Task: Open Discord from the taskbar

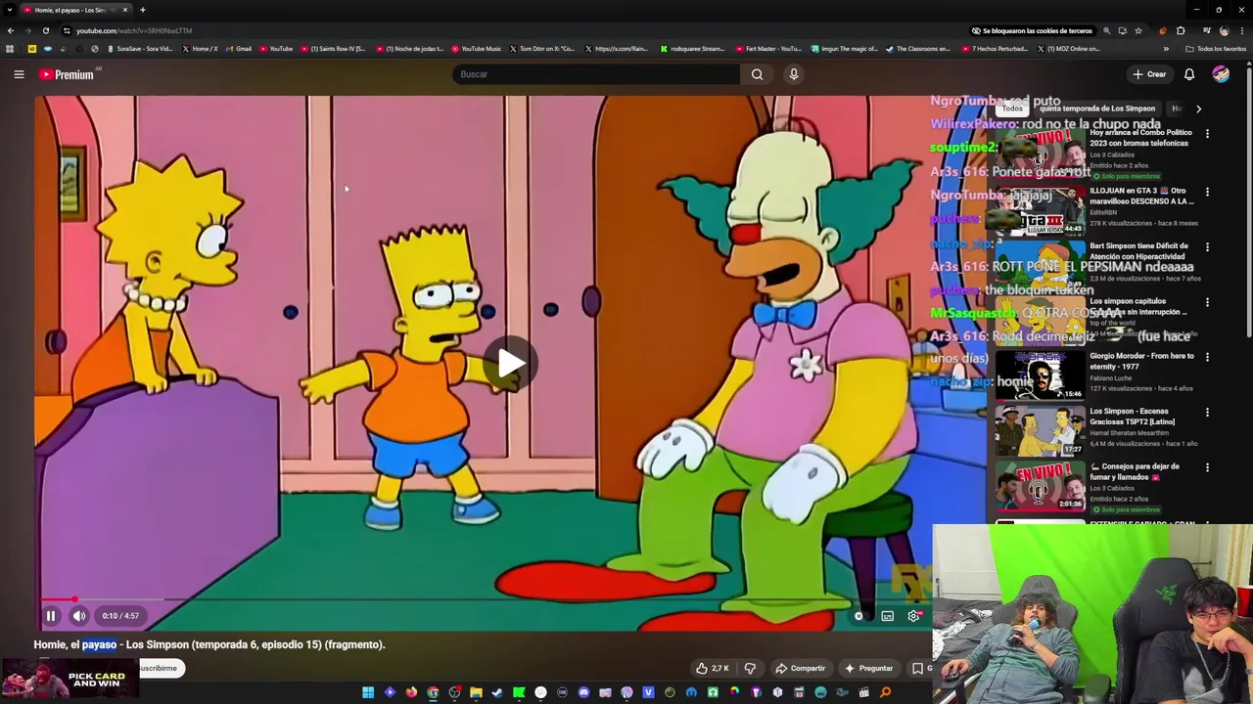Action: pyautogui.click(x=583, y=692)
